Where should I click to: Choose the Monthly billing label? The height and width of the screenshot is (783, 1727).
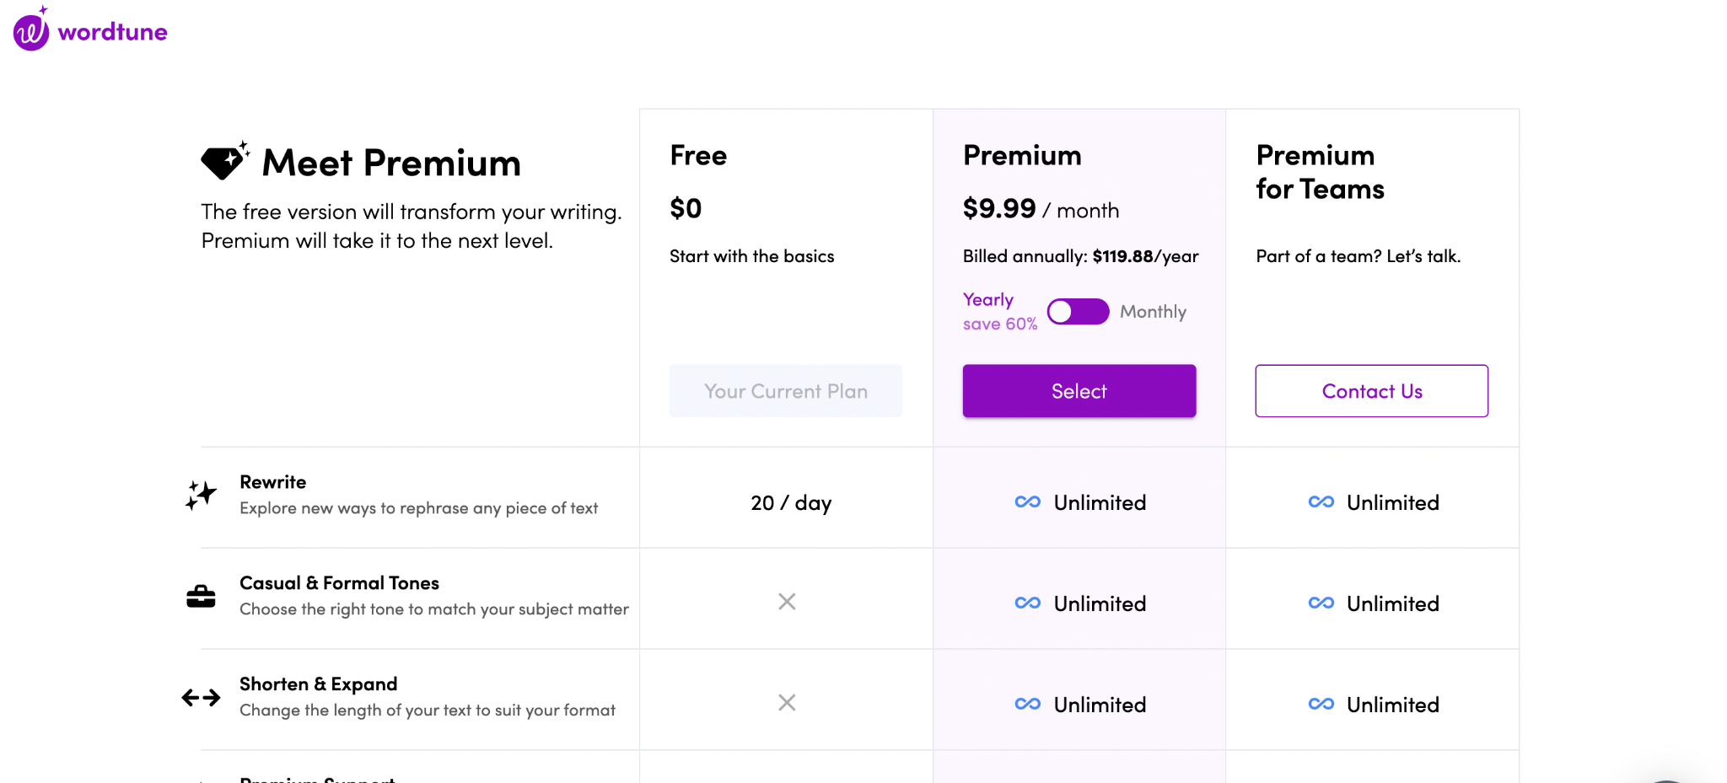click(1153, 312)
